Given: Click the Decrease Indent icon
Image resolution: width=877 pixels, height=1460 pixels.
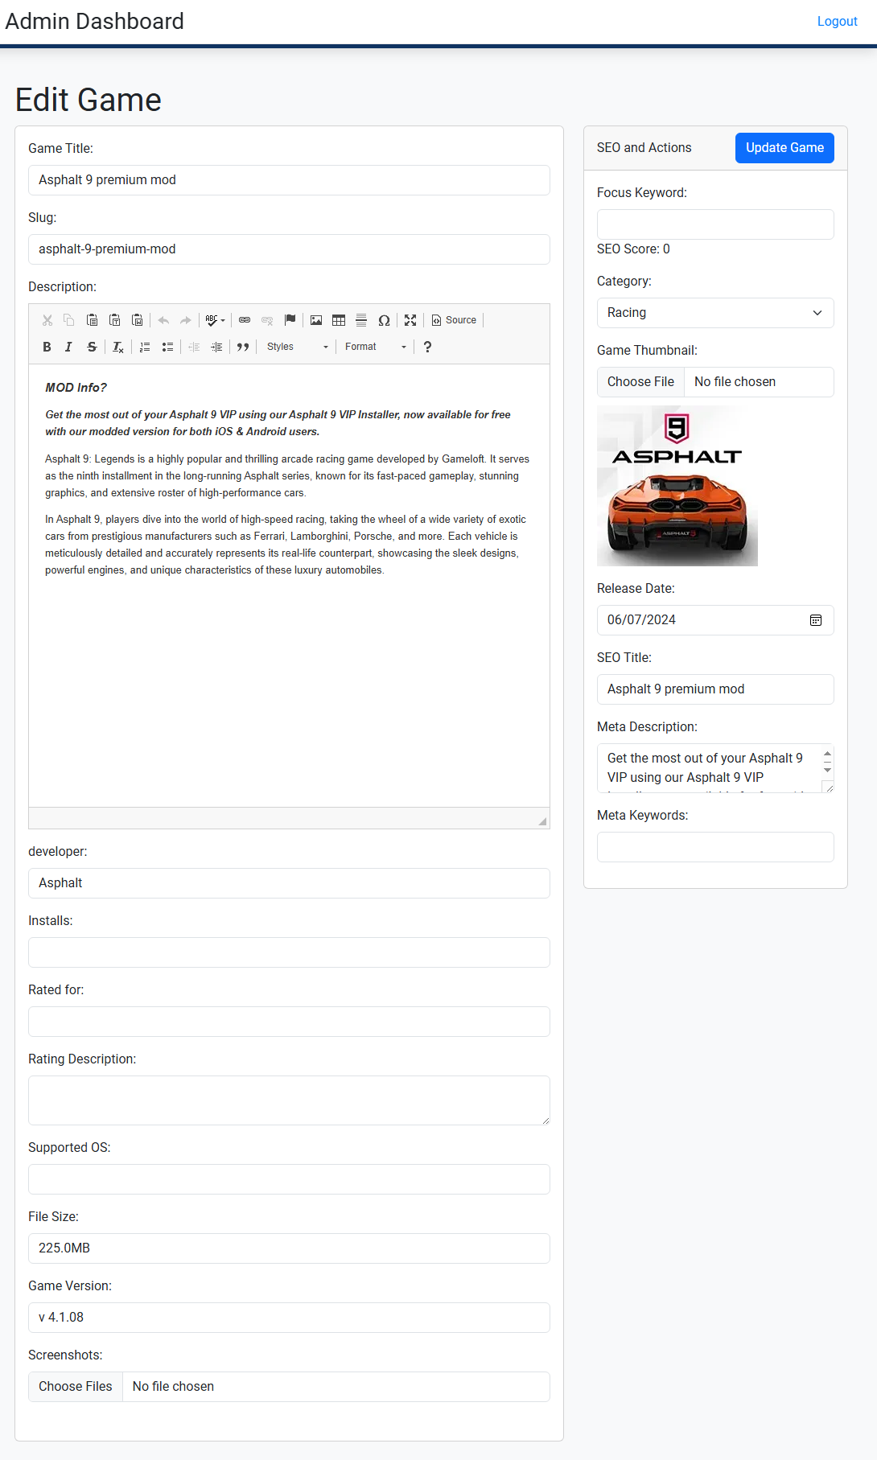Looking at the screenshot, I should (x=194, y=347).
